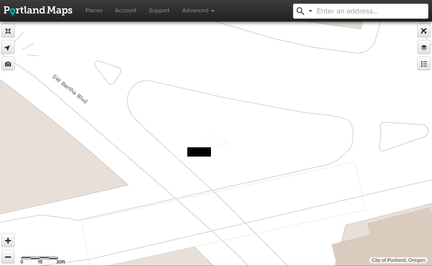Image resolution: width=432 pixels, height=266 pixels.
Task: Open the measure tool at top right
Action: click(424, 31)
